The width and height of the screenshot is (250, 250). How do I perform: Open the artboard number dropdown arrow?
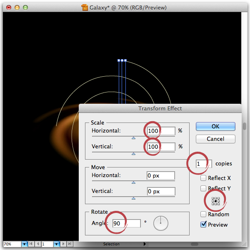[x=57, y=244]
